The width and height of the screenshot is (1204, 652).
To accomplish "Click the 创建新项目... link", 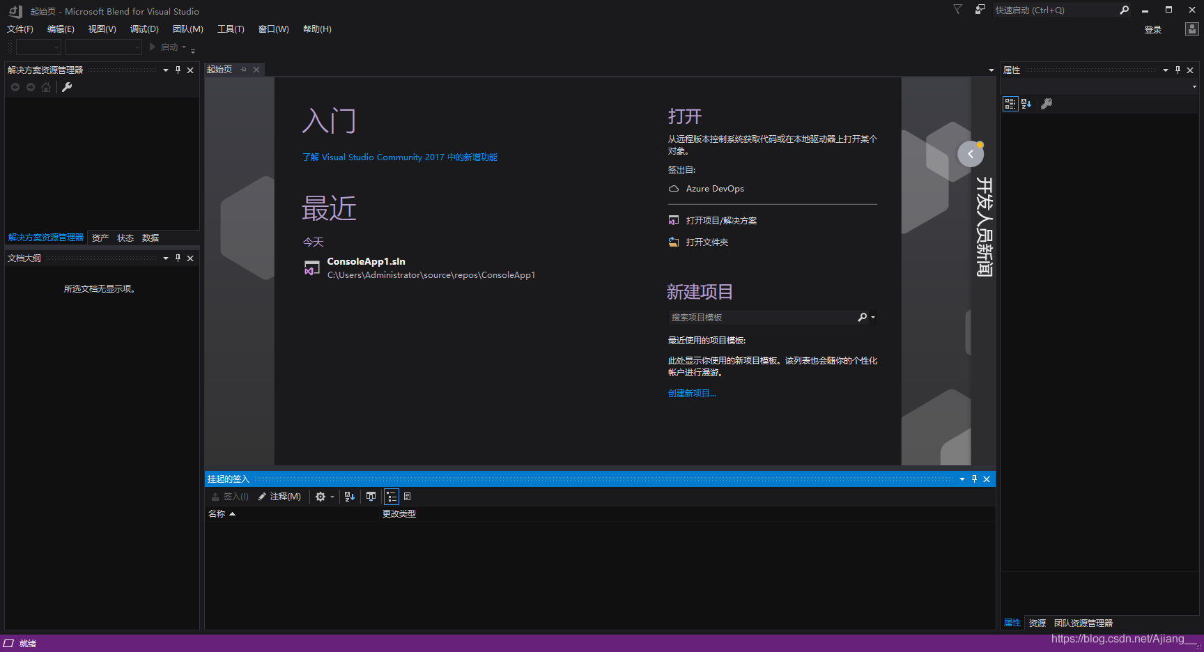I will (691, 393).
